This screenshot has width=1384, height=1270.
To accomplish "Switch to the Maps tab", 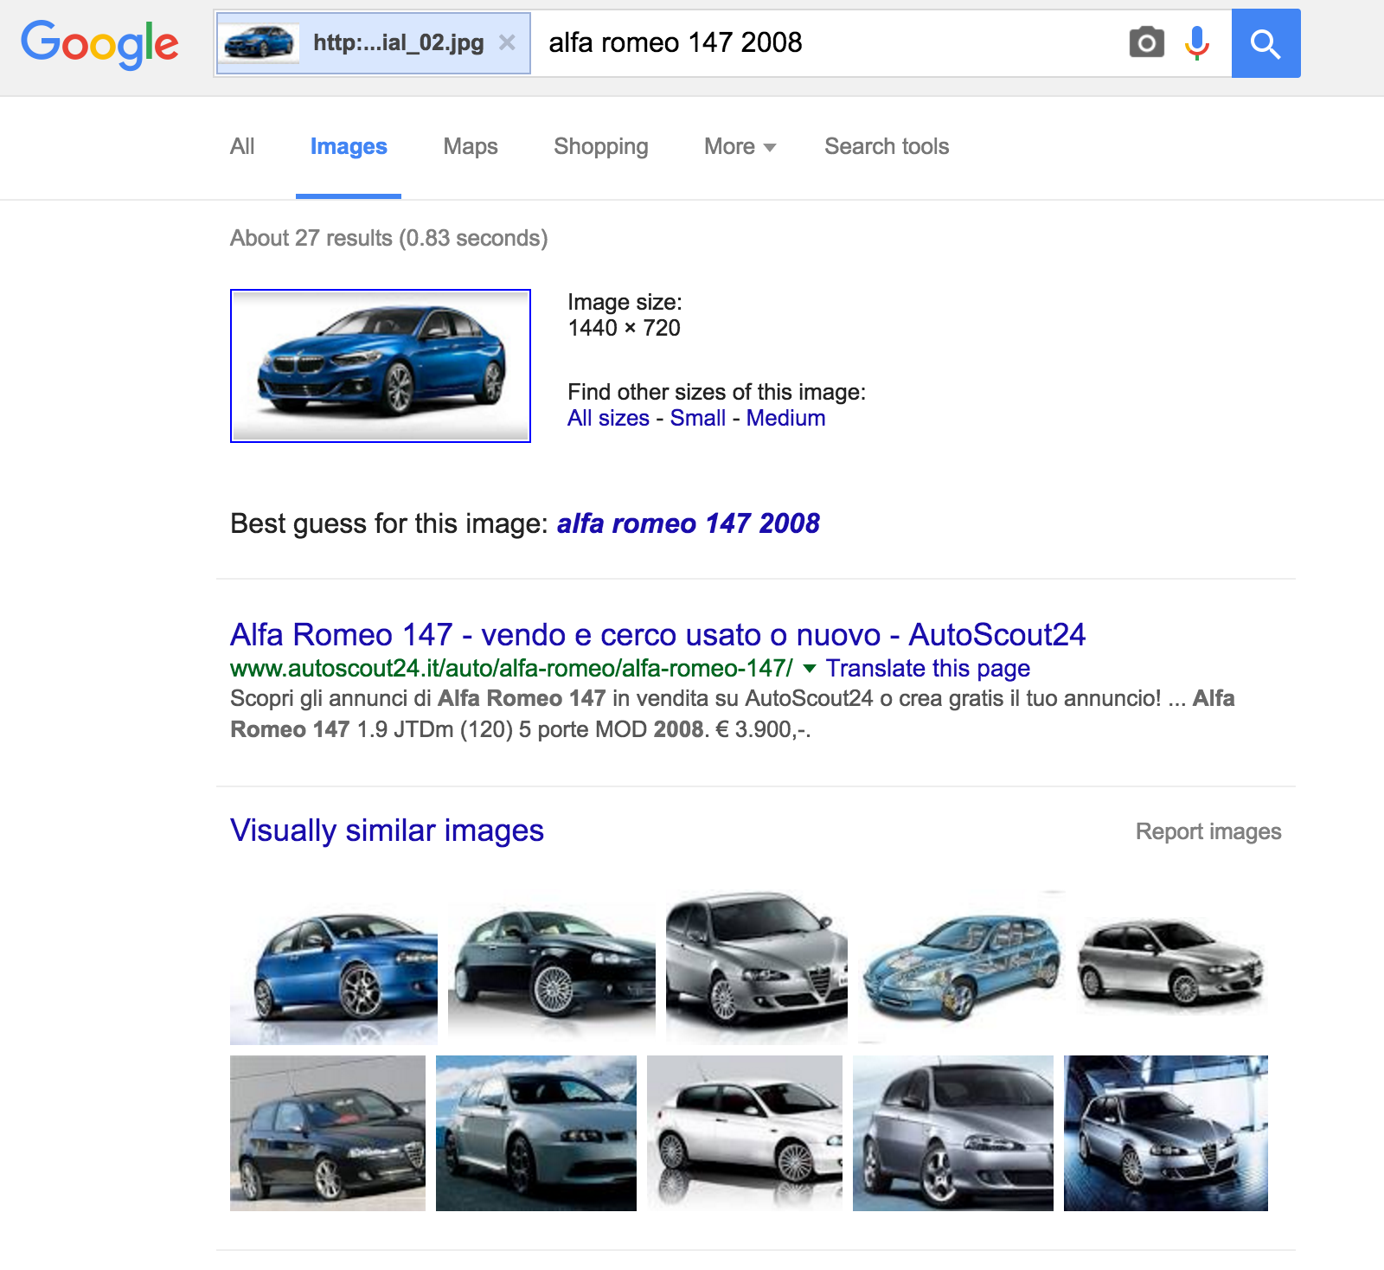I will tap(471, 146).
